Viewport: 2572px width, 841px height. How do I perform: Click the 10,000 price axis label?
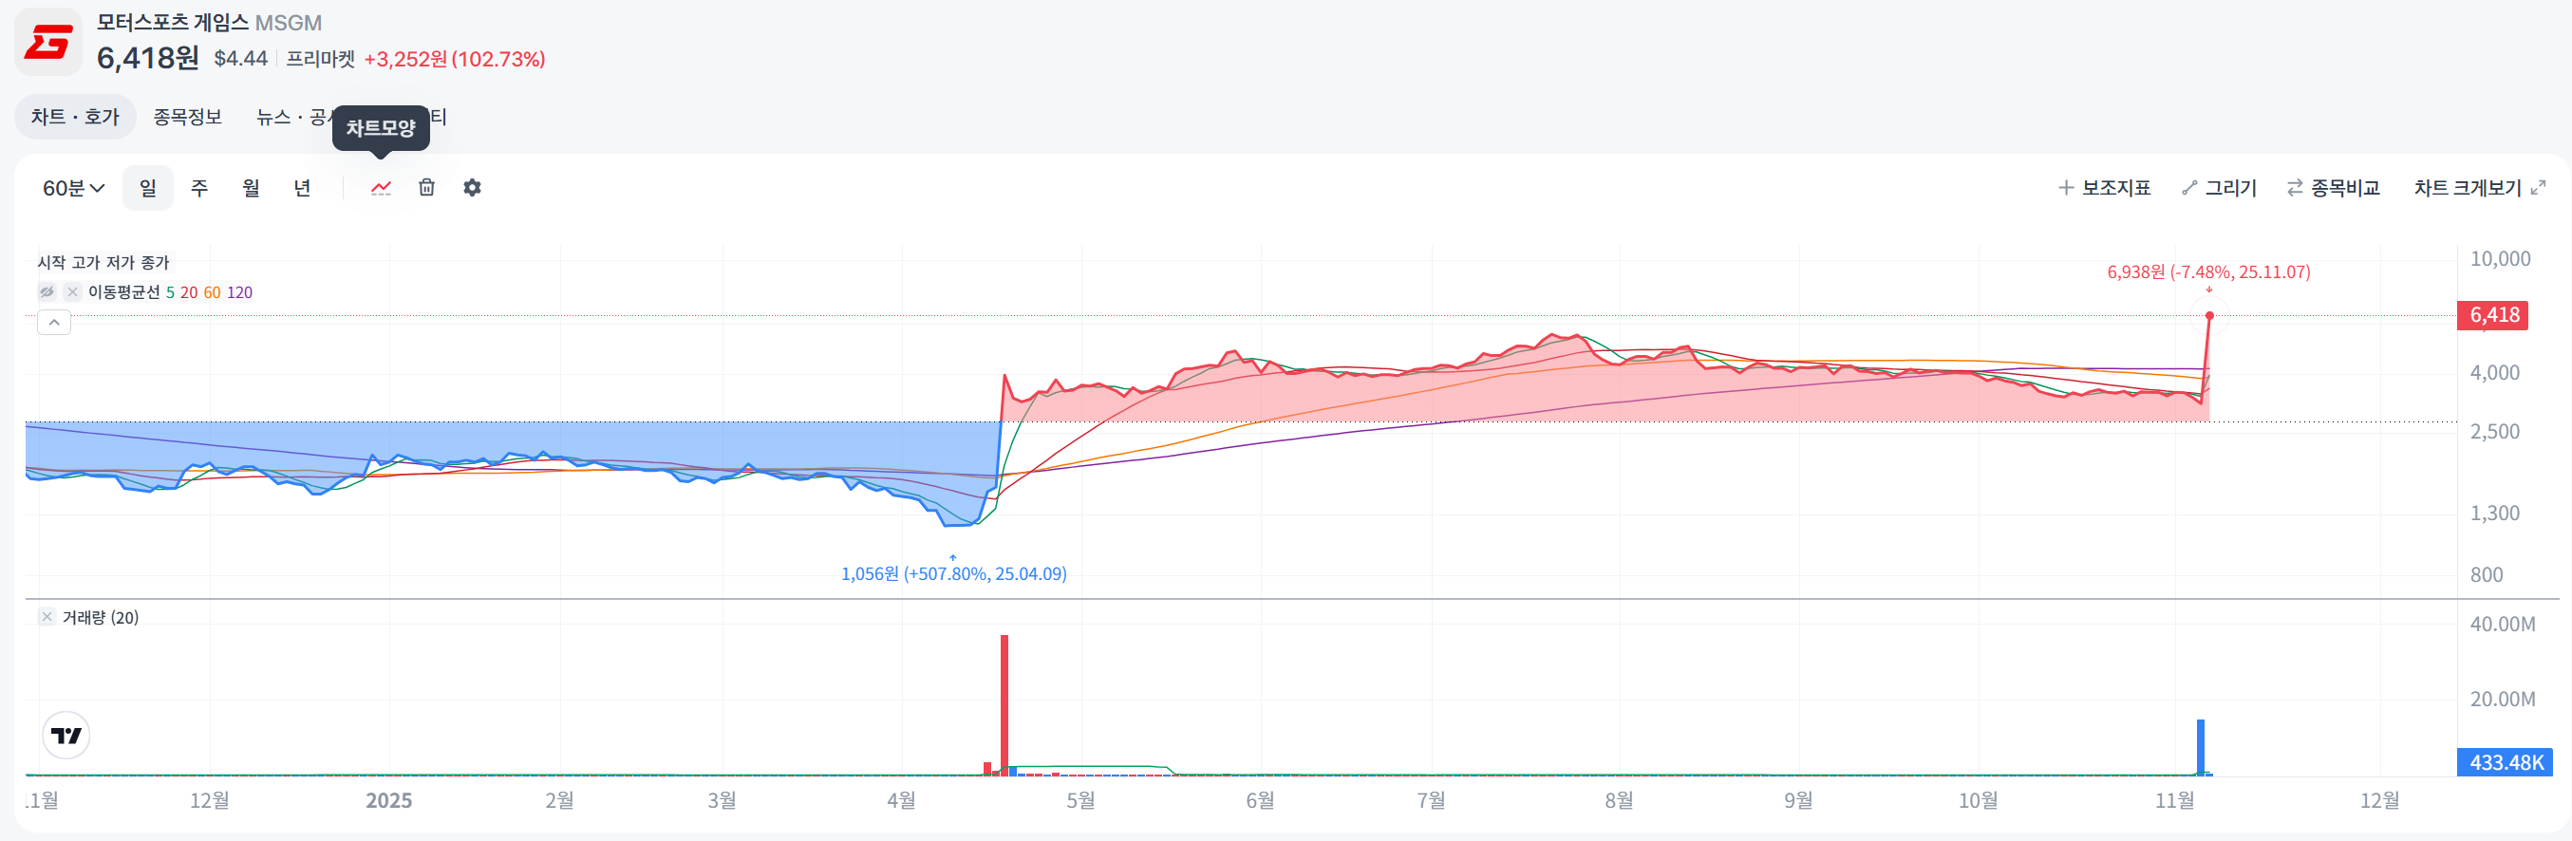point(2500,259)
